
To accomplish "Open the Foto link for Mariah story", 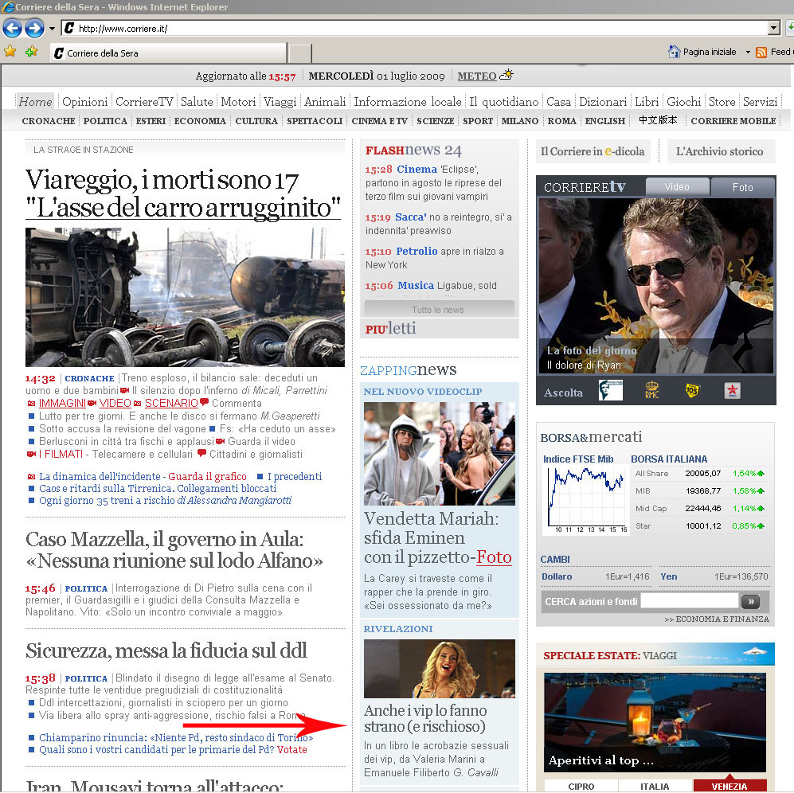I will pos(494,557).
